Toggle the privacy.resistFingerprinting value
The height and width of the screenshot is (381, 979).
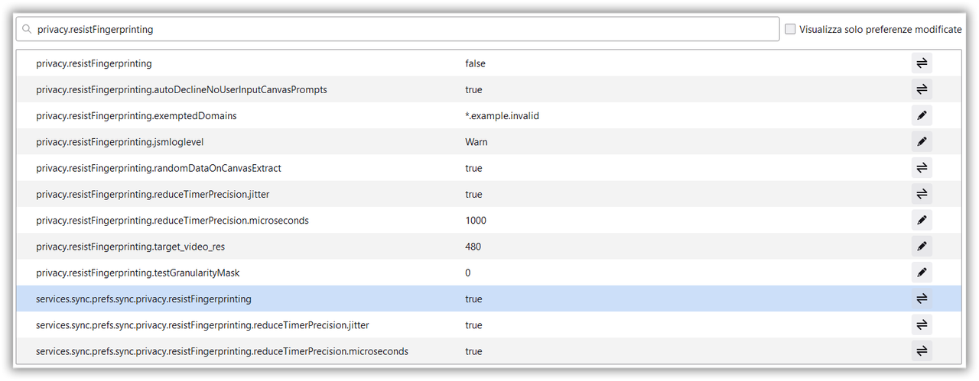(922, 63)
